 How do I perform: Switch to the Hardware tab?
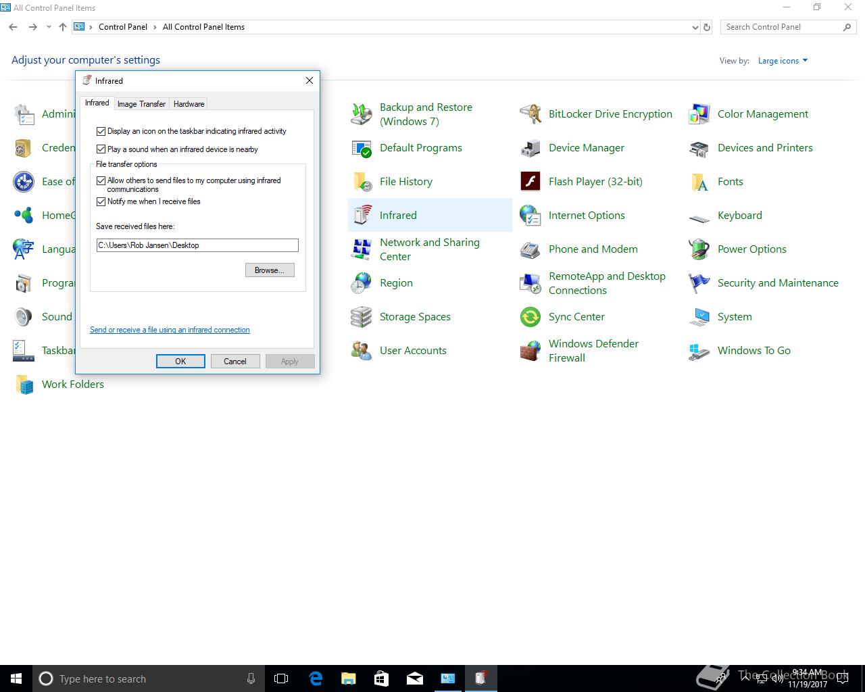[x=189, y=104]
